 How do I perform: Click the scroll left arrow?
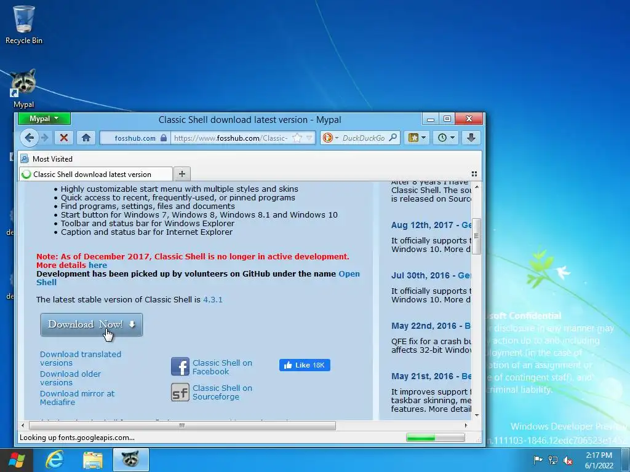click(x=23, y=425)
